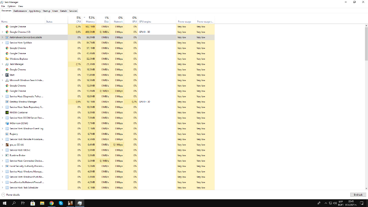Viewport: 368px width, 207px height.
Task: Switch to Google Chrome on the taskbar
Action: [52, 203]
